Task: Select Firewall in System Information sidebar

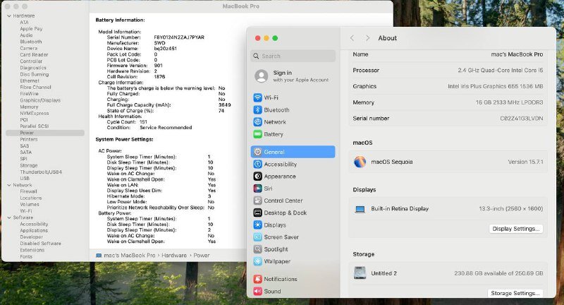Action: tap(29, 191)
